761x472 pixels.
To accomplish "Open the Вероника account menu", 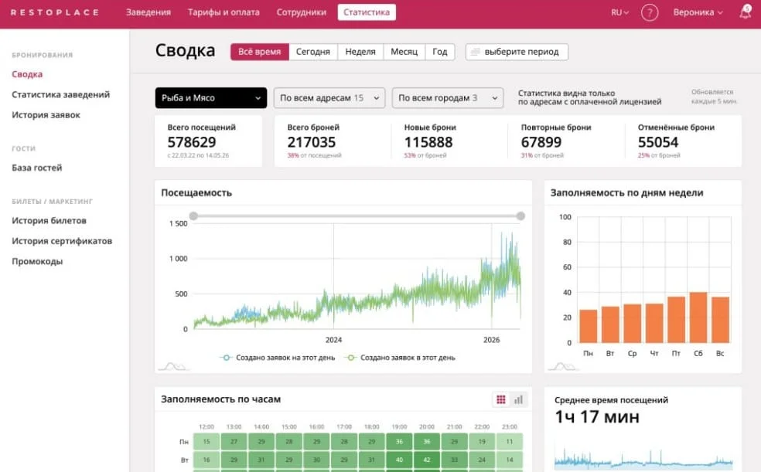I will tap(698, 12).
